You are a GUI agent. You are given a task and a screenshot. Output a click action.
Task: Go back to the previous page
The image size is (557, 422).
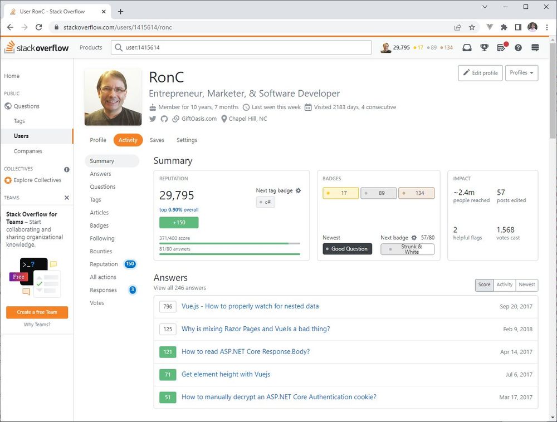click(10, 27)
